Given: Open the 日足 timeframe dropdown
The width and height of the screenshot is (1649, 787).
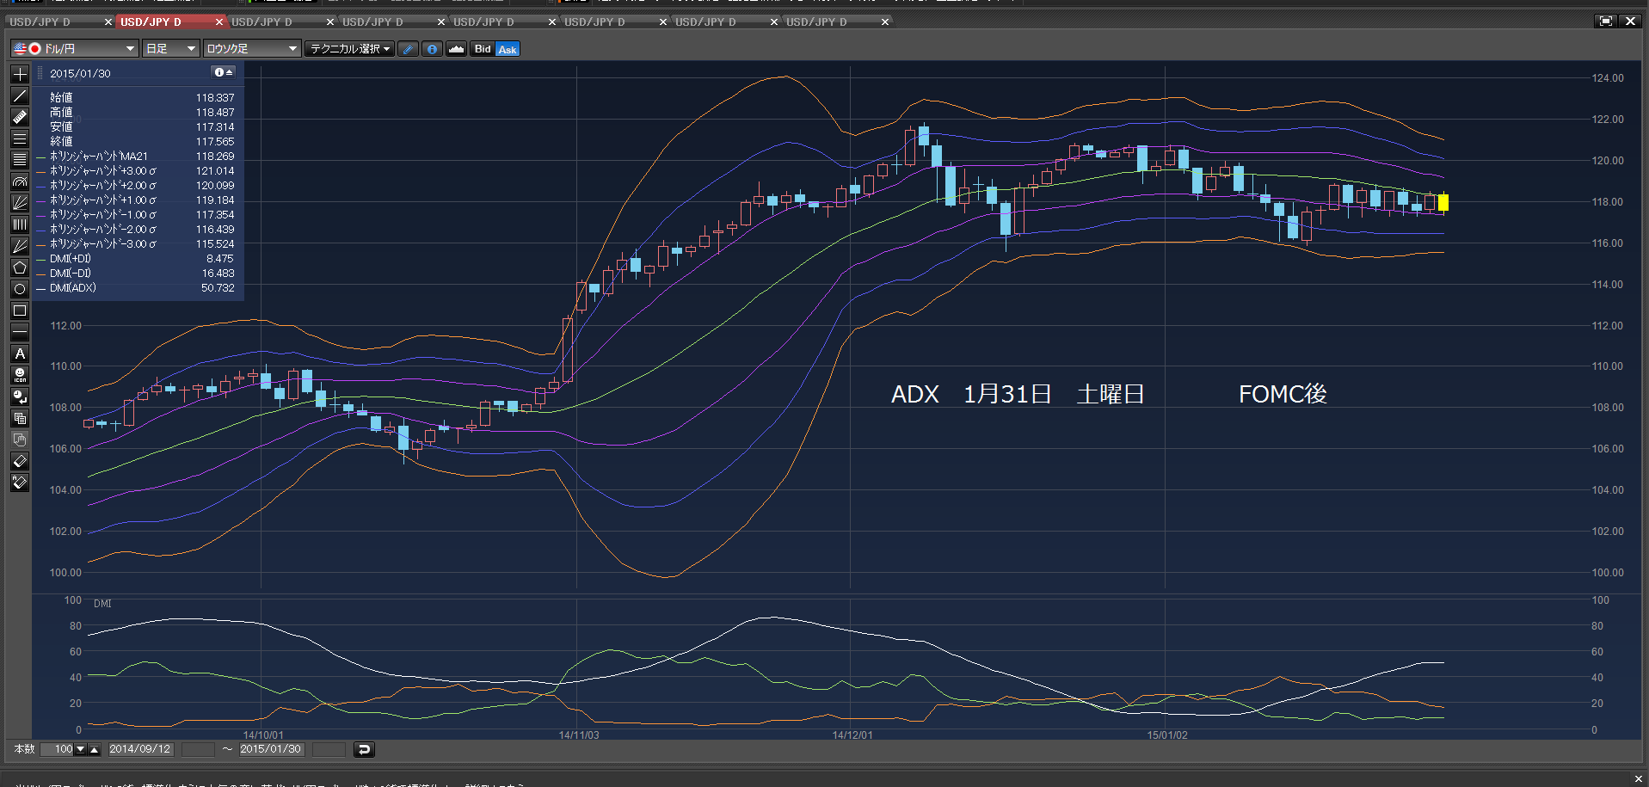Looking at the screenshot, I should point(171,49).
